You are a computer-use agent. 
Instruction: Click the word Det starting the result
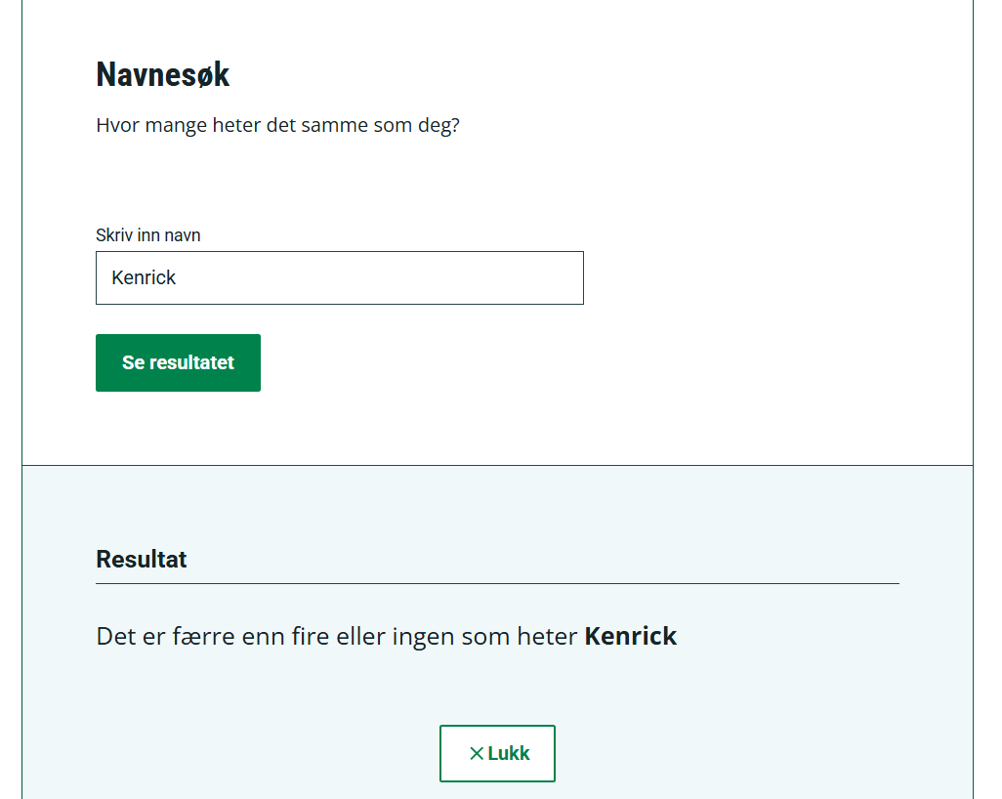pyautogui.click(x=114, y=637)
